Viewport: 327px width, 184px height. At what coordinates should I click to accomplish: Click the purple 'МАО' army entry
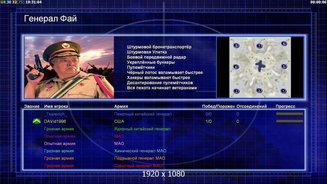pyautogui.click(x=119, y=136)
